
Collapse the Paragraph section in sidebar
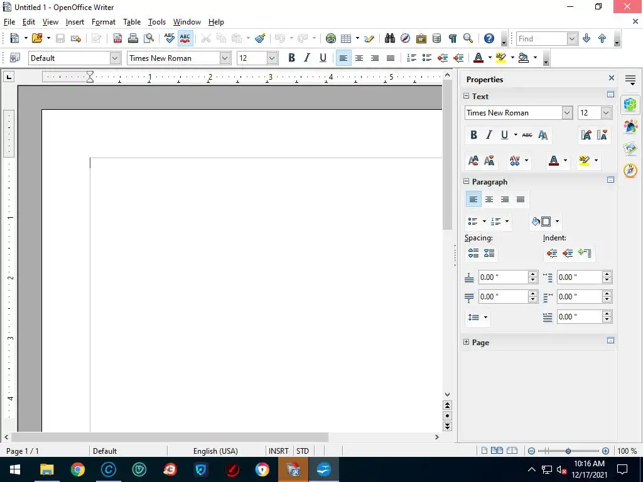click(x=466, y=181)
